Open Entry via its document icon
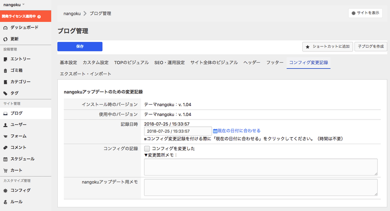This screenshot has height=211, width=390. (x=5, y=59)
